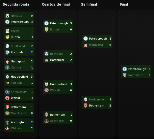Select the Semifinal column header
154x139 pixels.
click(x=89, y=4)
